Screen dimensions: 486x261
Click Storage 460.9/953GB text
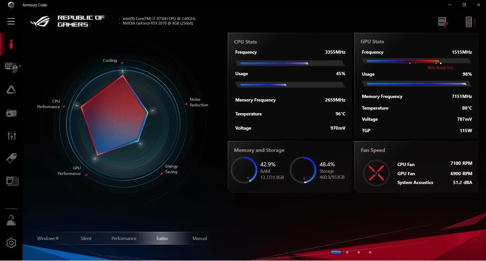pos(332,177)
